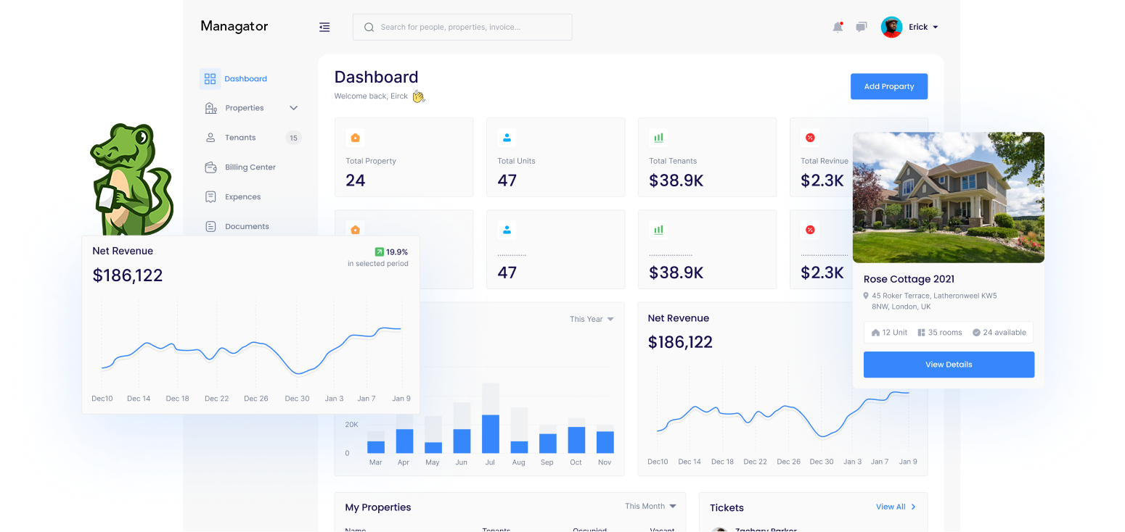Click the Tickets heading
Screen dimensions: 1125x532
[727, 508]
